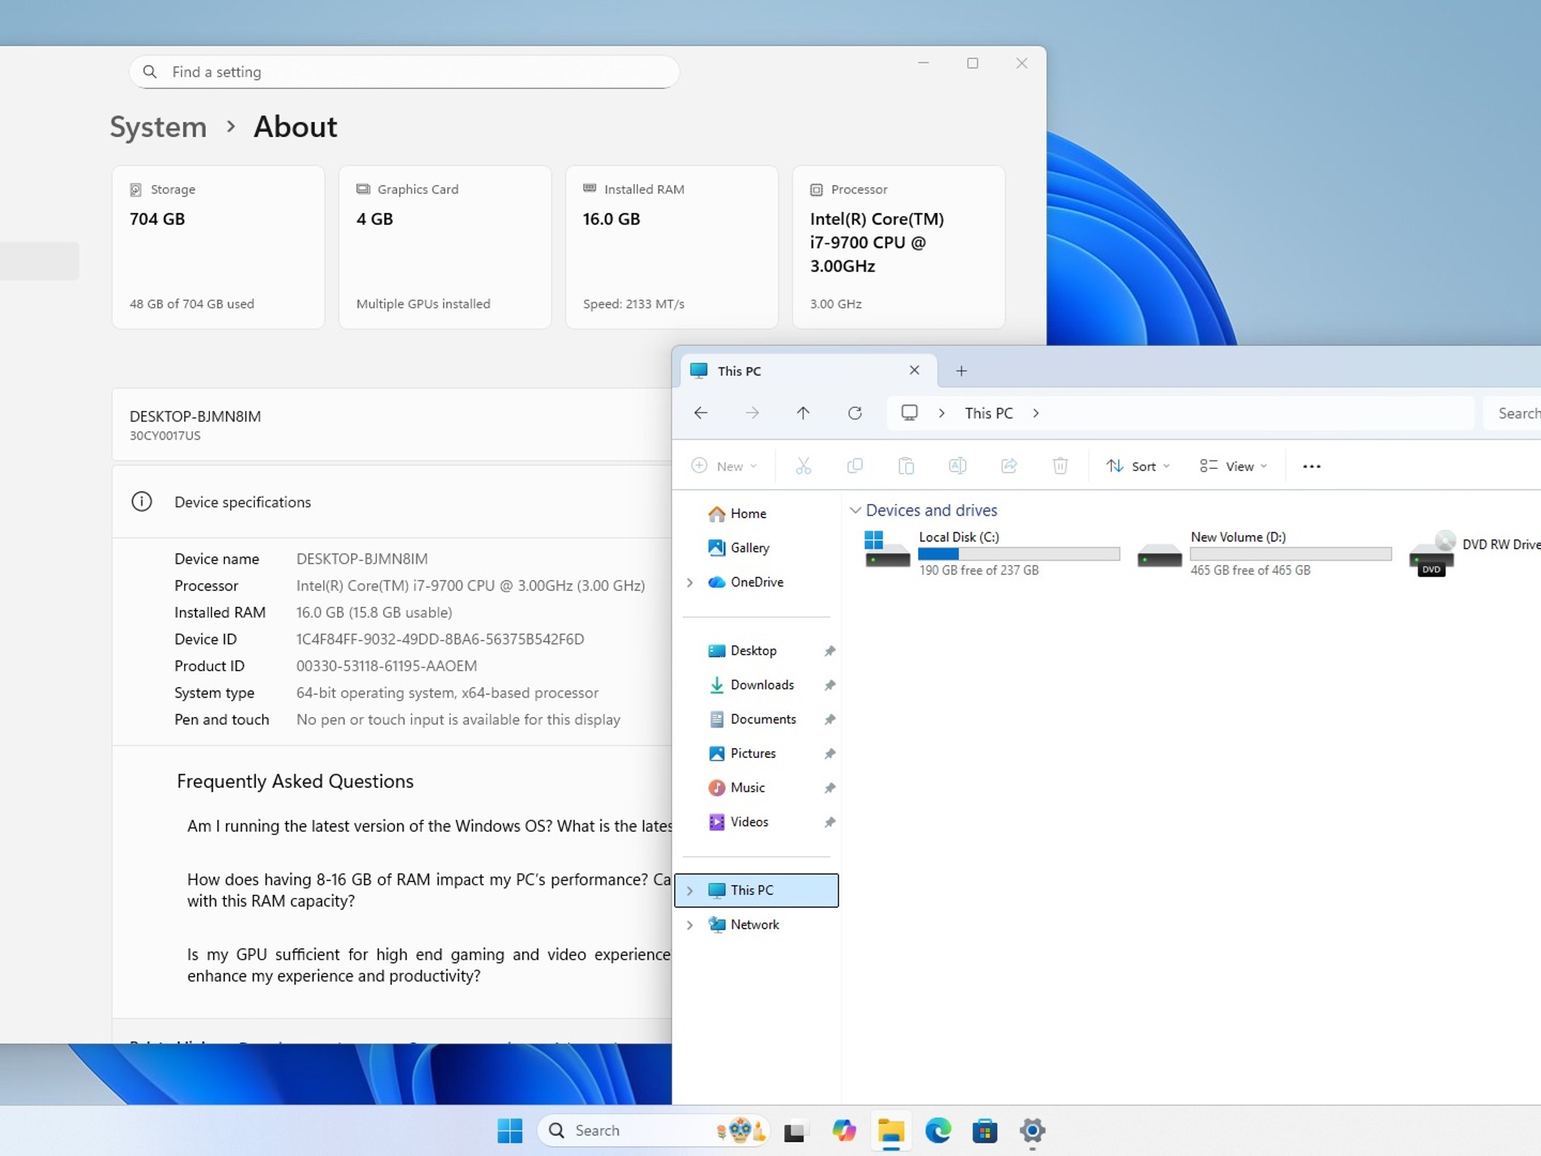Viewport: 1541px width, 1156px height.
Task: Close the This PC tab
Action: click(914, 370)
